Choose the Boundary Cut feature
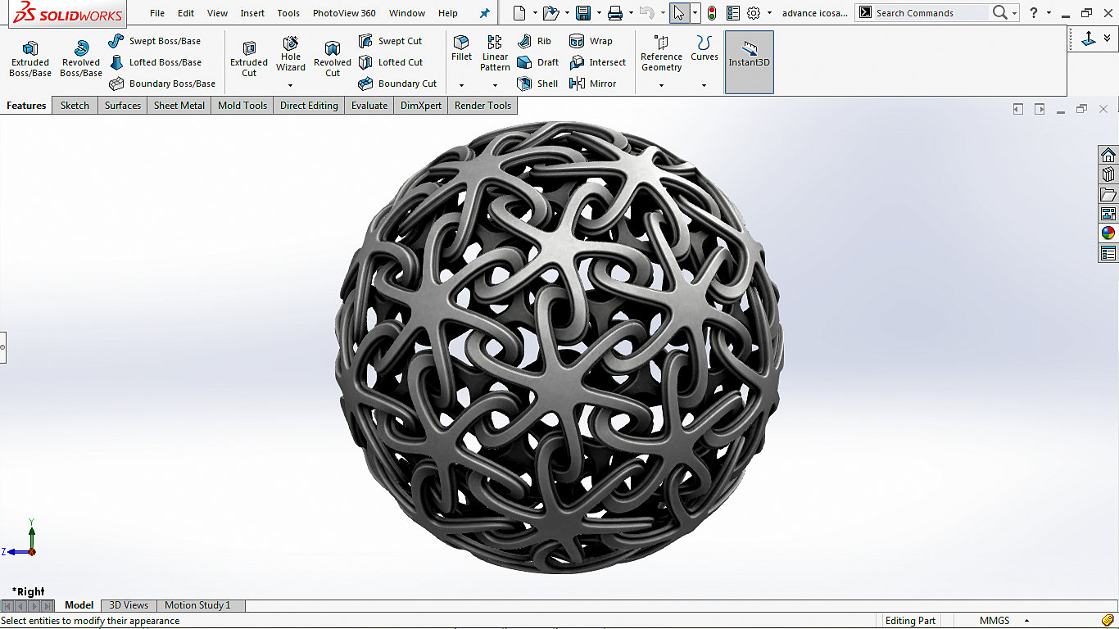The width and height of the screenshot is (1119, 629). 398,84
